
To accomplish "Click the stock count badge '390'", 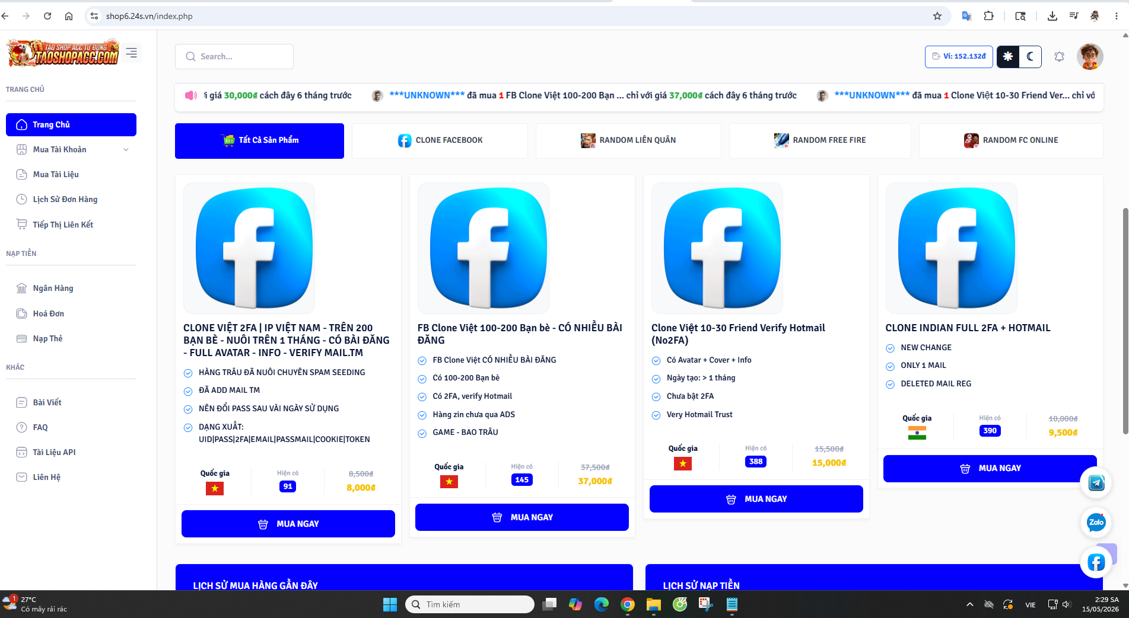I will click(990, 431).
